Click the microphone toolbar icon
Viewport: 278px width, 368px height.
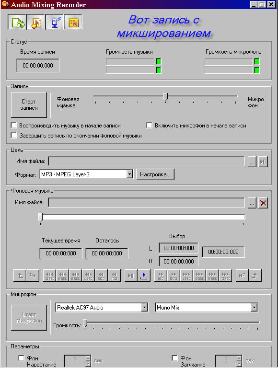point(55,22)
